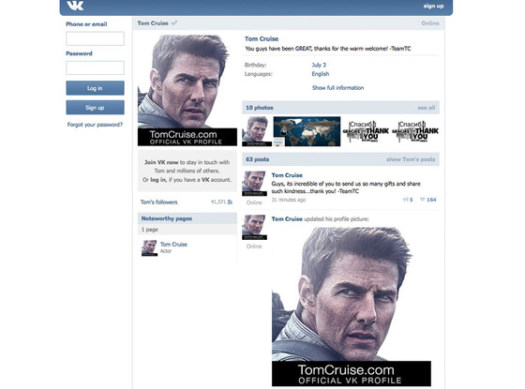Focus the Password input field
This screenshot has width=525, height=389.
[x=95, y=67]
